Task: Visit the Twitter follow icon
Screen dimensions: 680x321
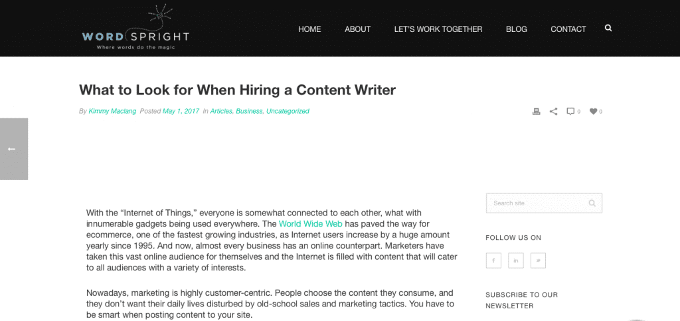Action: [x=538, y=261]
